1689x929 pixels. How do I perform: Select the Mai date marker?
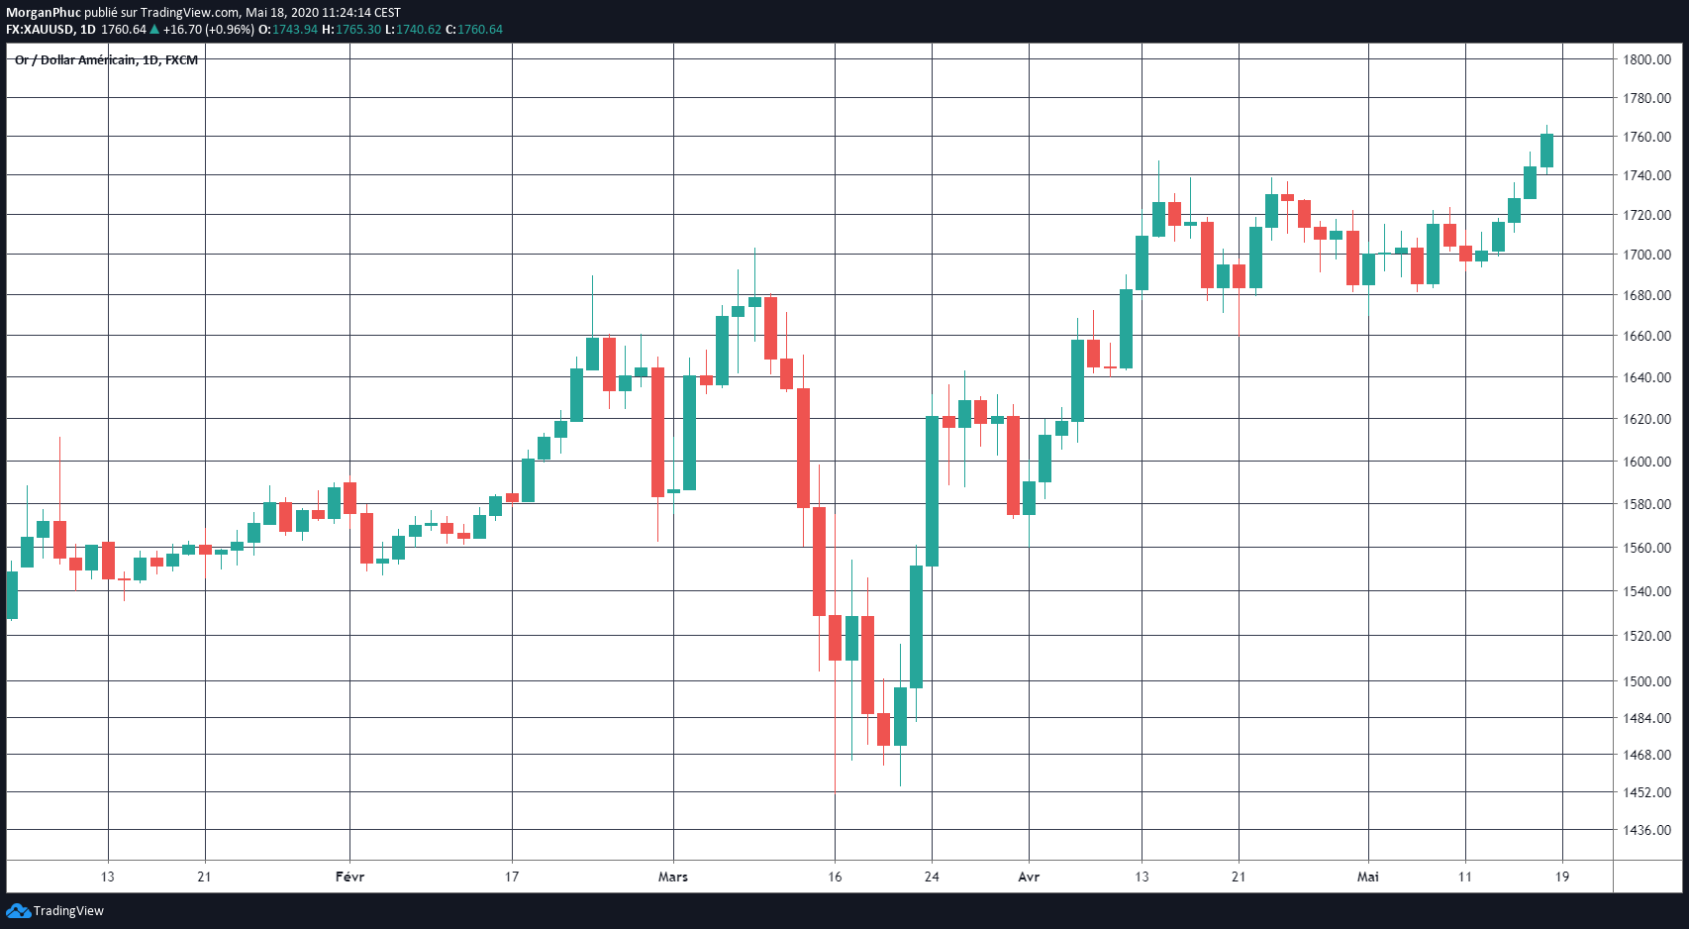pyautogui.click(x=1368, y=877)
